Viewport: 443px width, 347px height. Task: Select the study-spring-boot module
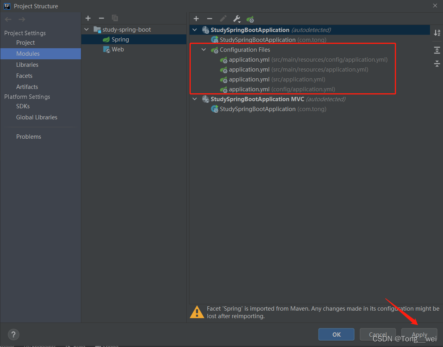click(x=134, y=29)
